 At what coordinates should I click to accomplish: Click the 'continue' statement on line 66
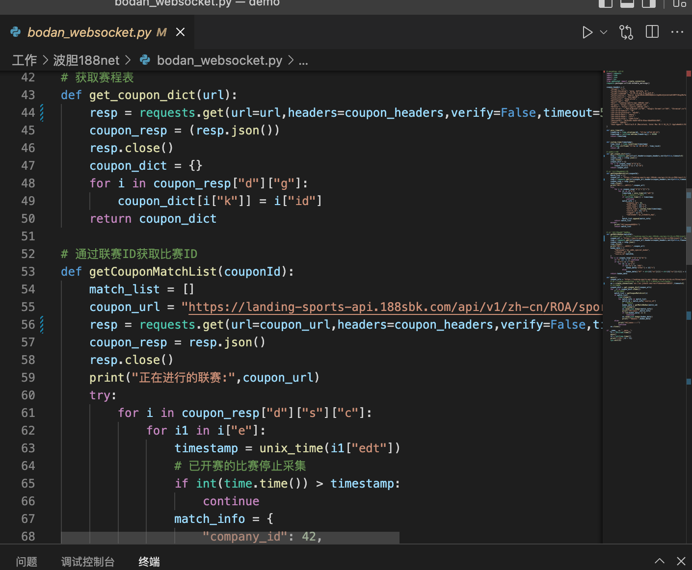231,501
